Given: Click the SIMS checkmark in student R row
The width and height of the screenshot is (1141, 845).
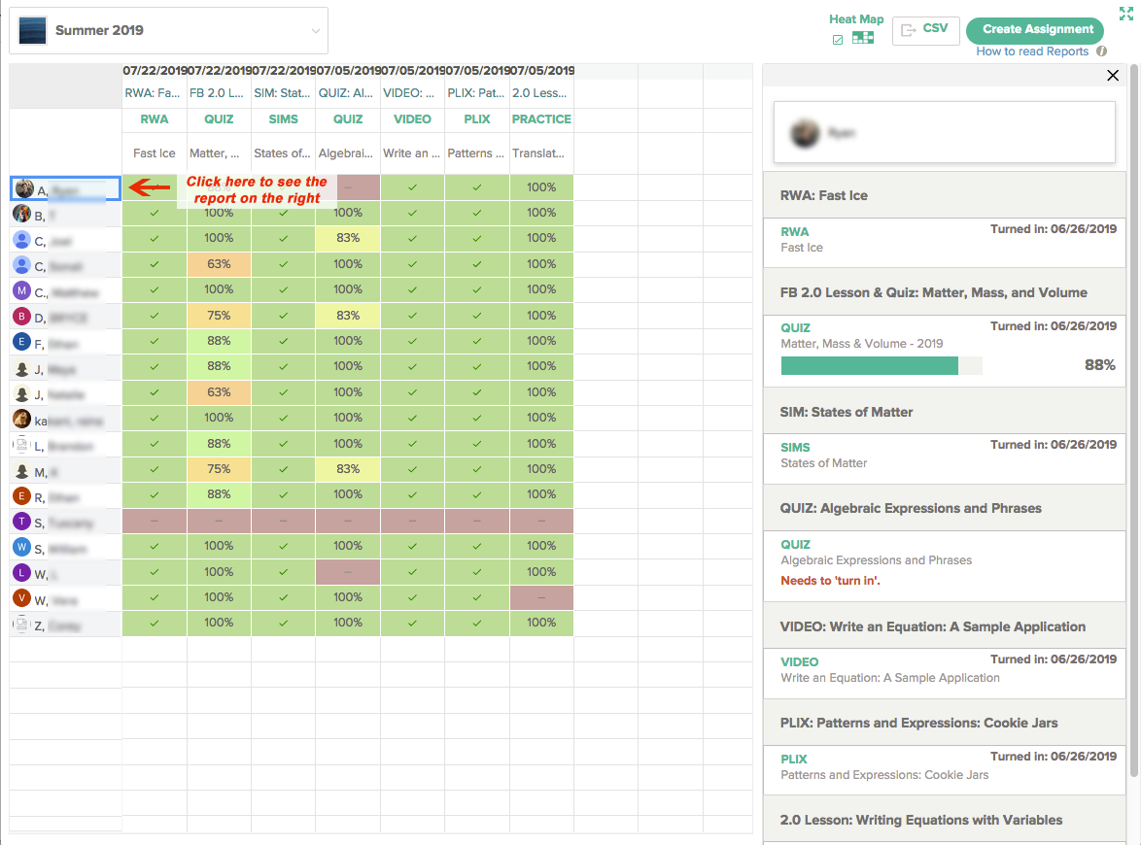Looking at the screenshot, I should click(x=283, y=494).
